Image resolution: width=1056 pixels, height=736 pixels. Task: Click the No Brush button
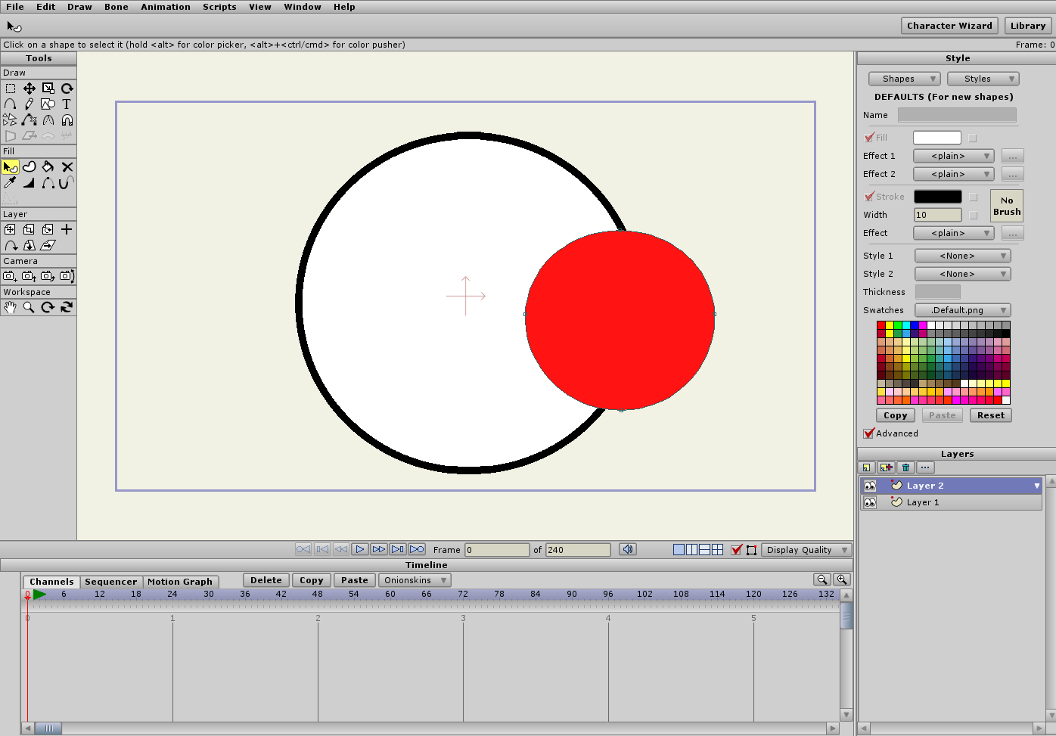(x=1007, y=206)
